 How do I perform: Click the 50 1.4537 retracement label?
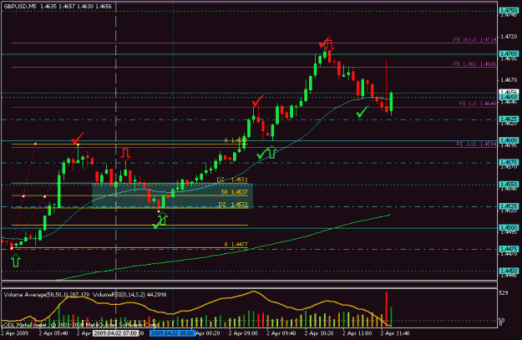point(235,192)
